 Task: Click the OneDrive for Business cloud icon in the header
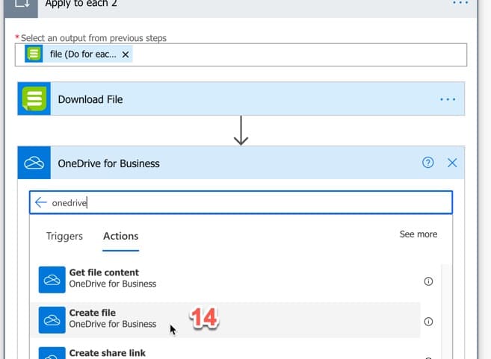coord(34,163)
